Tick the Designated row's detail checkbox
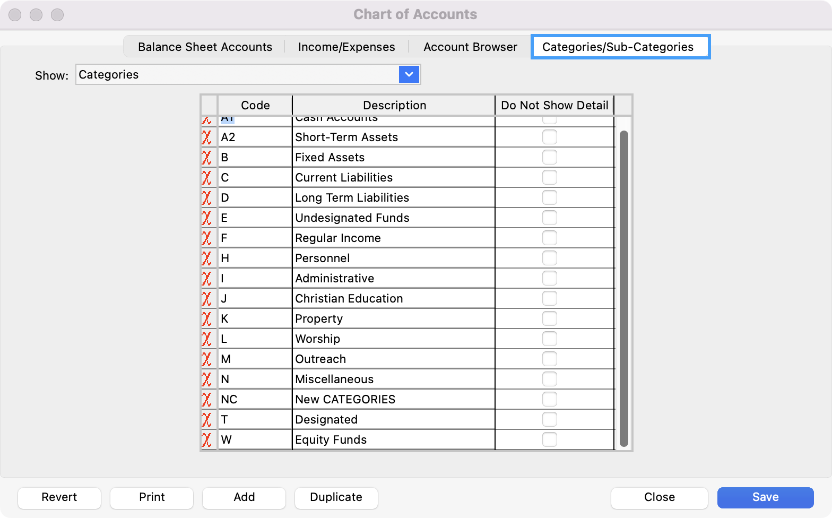This screenshot has width=832, height=518. point(549,420)
